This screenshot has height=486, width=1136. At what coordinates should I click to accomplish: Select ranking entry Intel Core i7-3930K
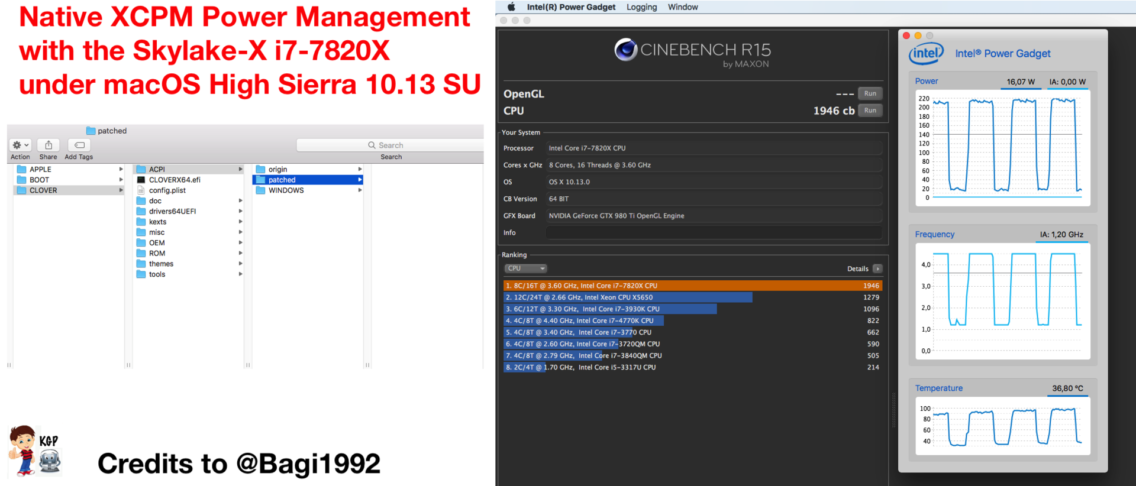click(692, 309)
